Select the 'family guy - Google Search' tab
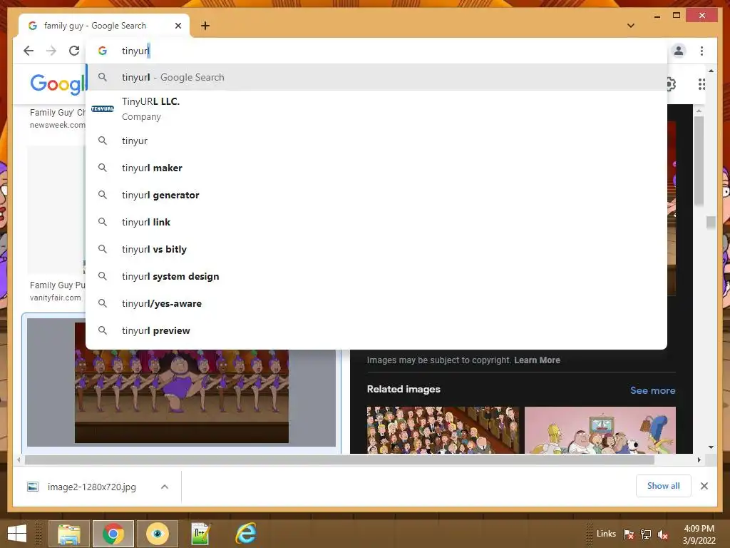The image size is (730, 548). click(104, 26)
